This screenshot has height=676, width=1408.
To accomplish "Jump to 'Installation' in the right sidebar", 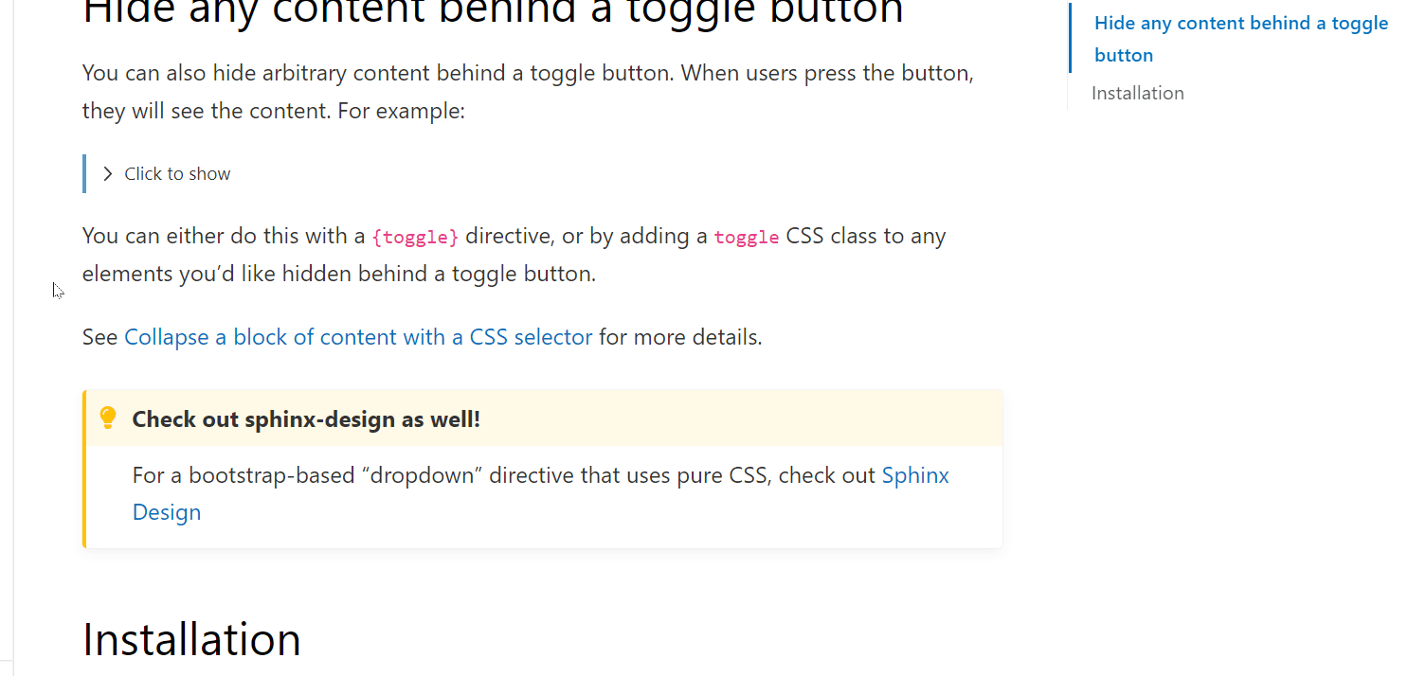I will pos(1137,93).
